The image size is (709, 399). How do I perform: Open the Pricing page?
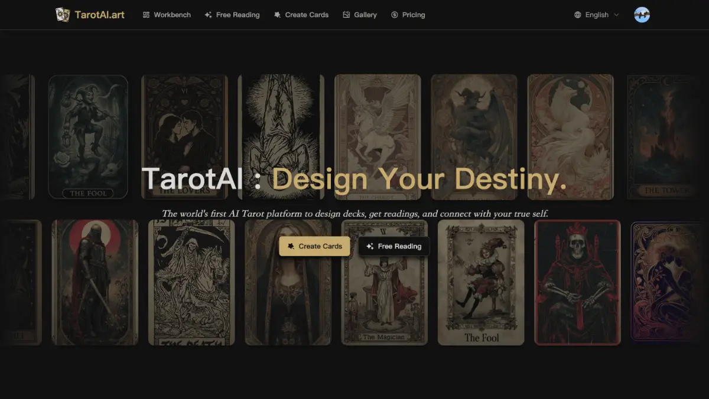pyautogui.click(x=413, y=15)
